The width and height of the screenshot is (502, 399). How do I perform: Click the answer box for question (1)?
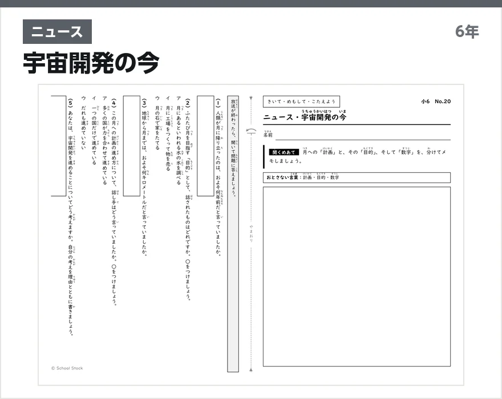205,146
